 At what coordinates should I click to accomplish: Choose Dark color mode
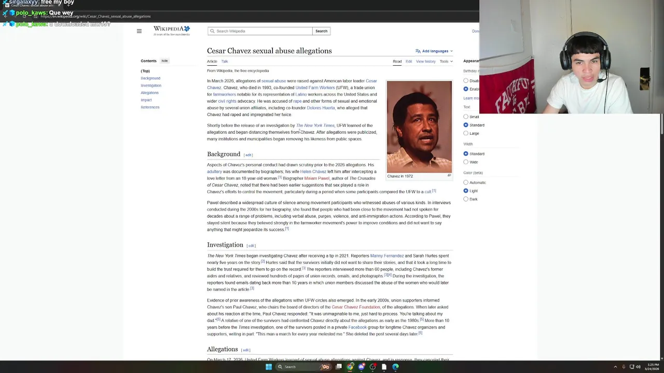tap(466, 199)
